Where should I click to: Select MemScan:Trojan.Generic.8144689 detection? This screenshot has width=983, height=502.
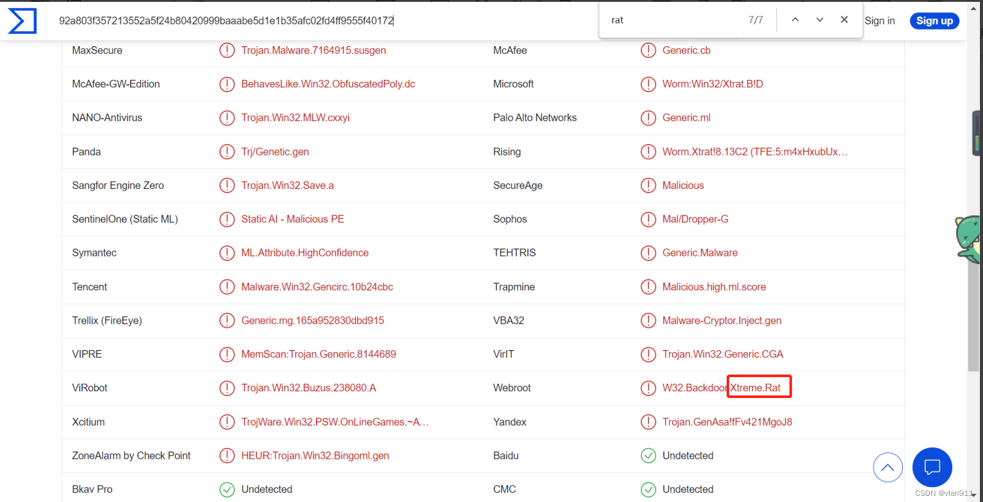pyautogui.click(x=318, y=354)
